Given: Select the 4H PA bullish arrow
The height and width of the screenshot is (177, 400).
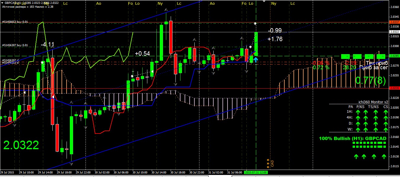Looking at the screenshot, I should (x=358, y=118).
